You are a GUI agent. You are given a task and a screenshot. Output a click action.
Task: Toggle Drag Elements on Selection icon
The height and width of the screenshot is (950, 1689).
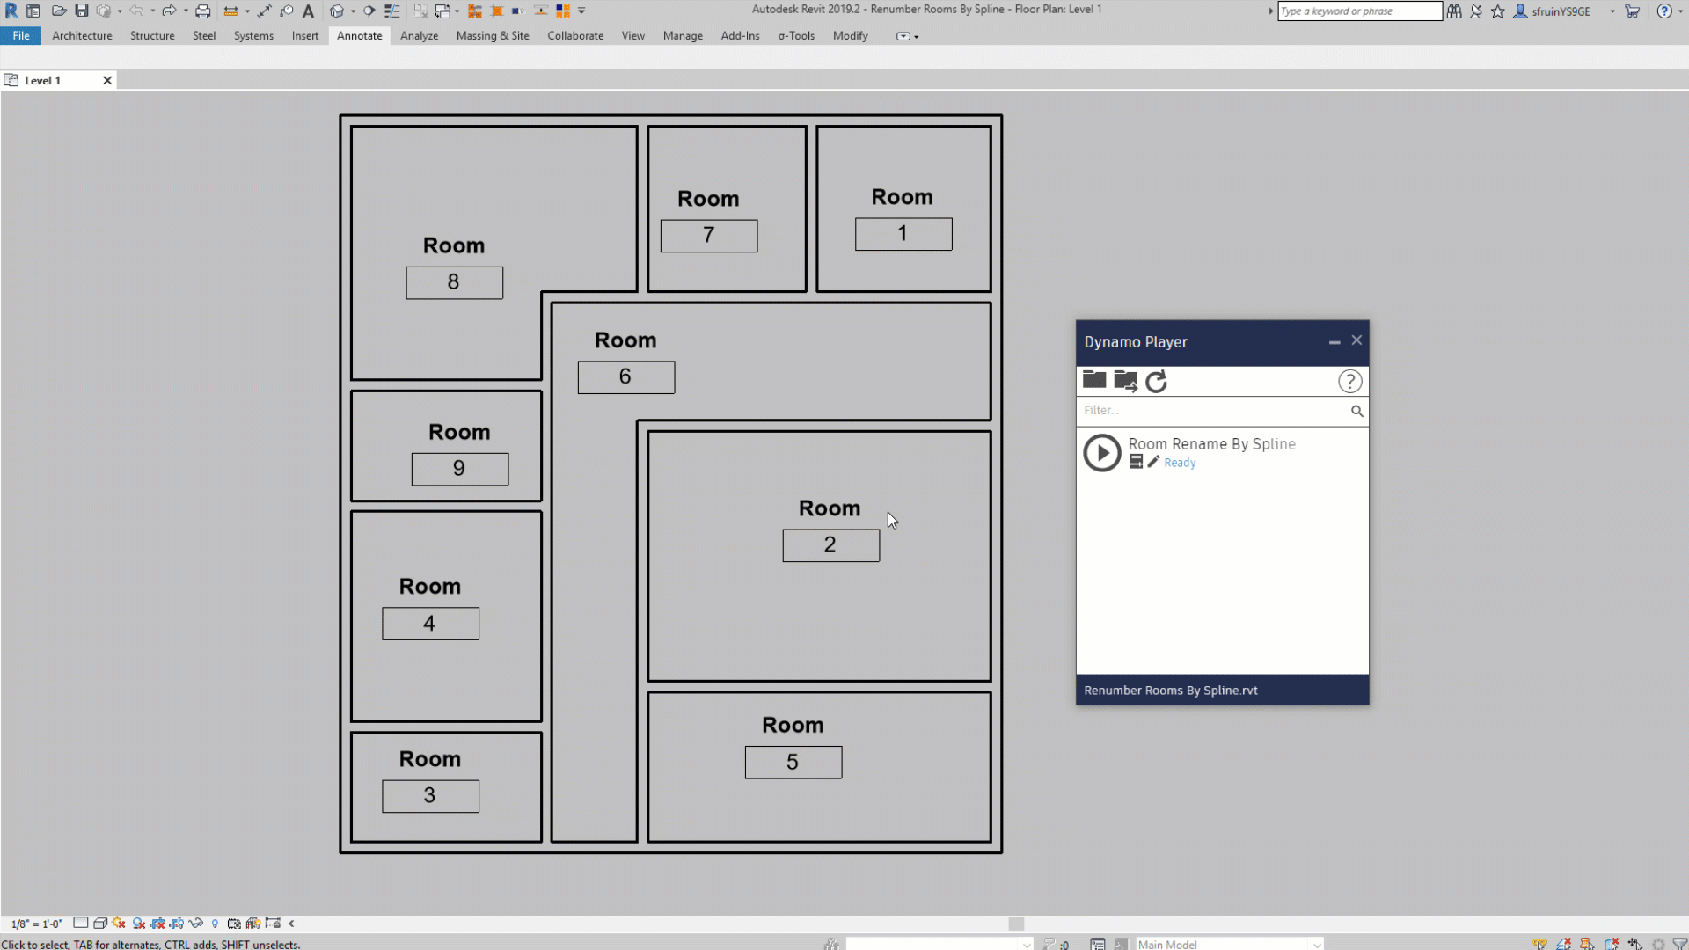[x=1634, y=944]
